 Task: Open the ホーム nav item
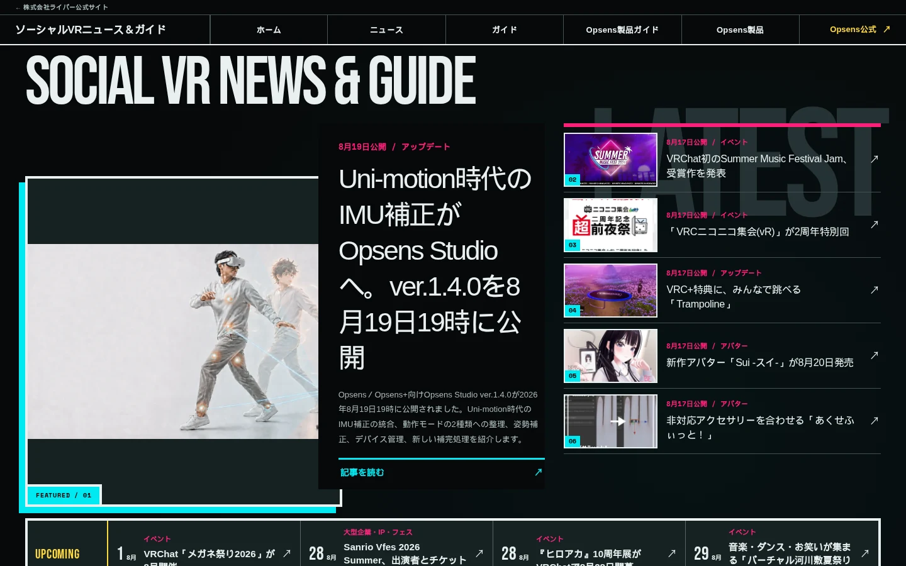(269, 30)
